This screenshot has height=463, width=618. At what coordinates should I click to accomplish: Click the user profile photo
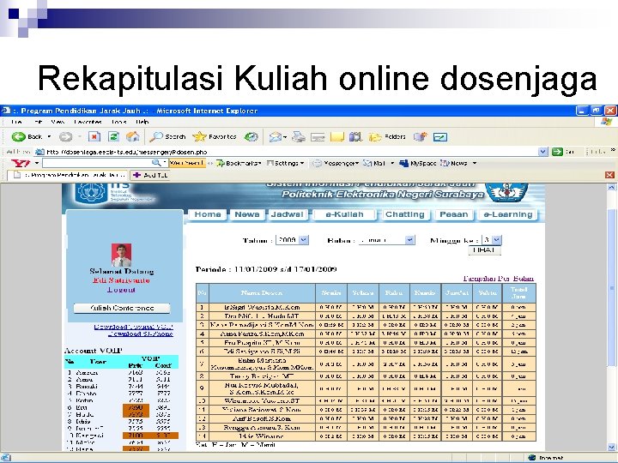tap(121, 256)
